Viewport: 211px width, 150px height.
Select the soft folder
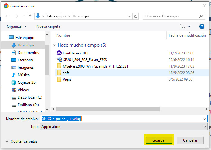point(132,73)
